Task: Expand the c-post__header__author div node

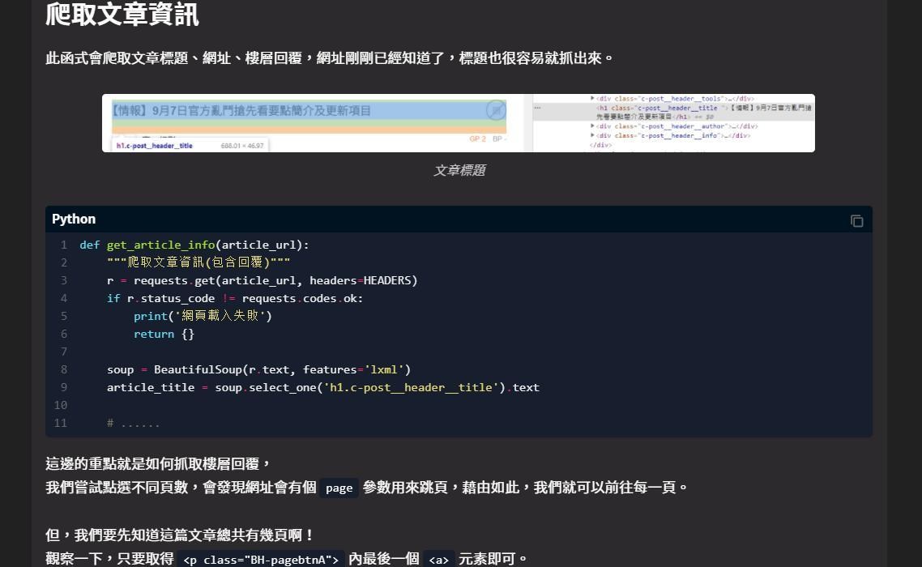Action: 593,126
